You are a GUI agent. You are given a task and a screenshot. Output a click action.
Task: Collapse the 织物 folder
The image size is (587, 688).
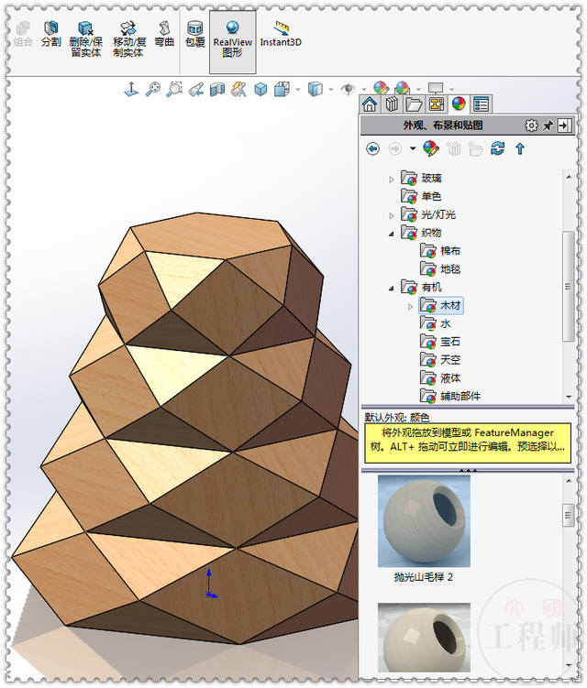point(391,234)
